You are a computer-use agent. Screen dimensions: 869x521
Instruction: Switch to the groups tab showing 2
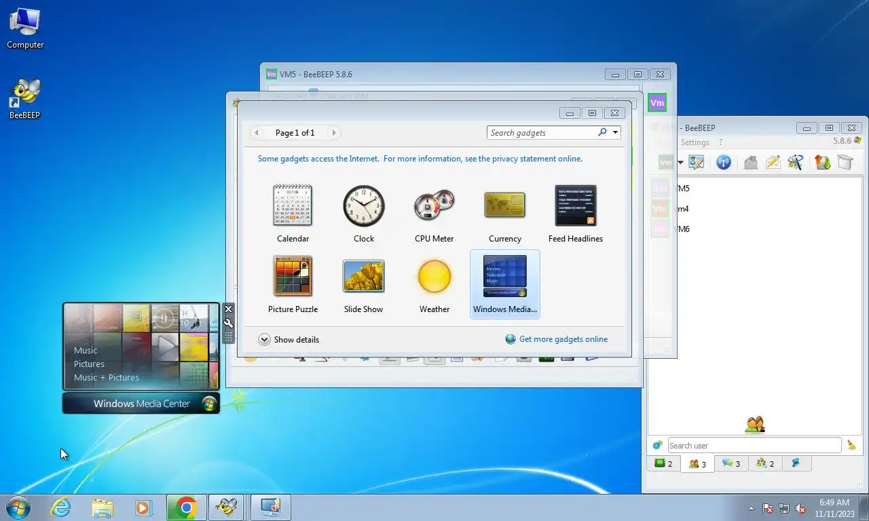[x=765, y=463]
